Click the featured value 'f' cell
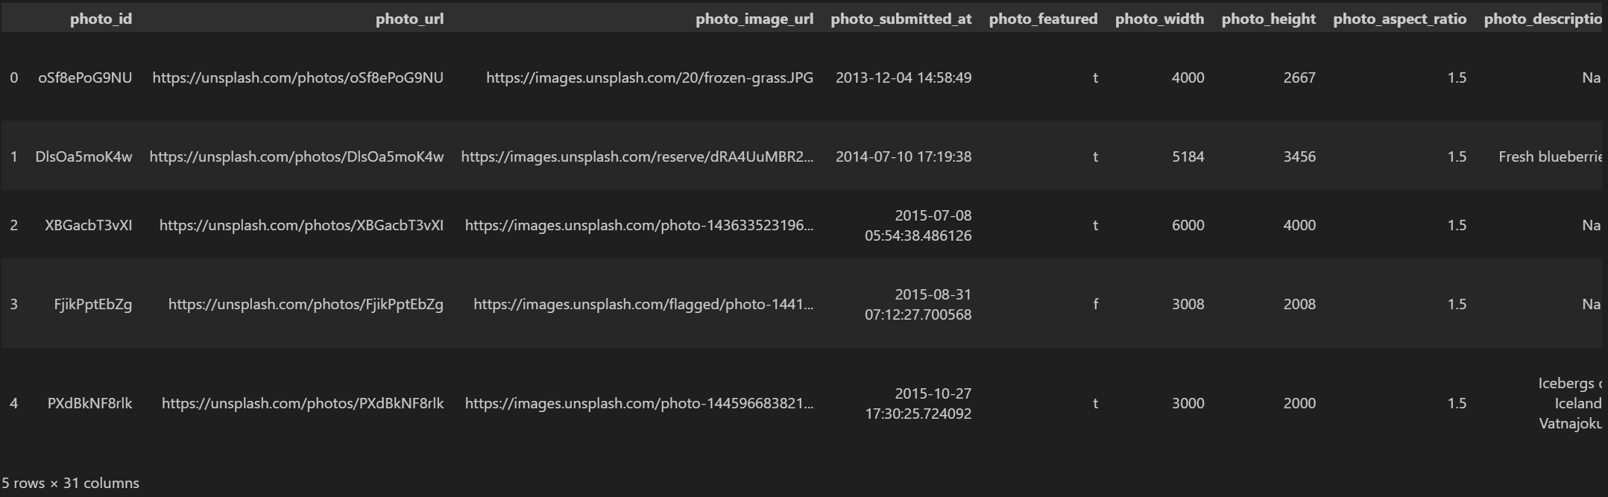1608x497 pixels. [x=1095, y=304]
